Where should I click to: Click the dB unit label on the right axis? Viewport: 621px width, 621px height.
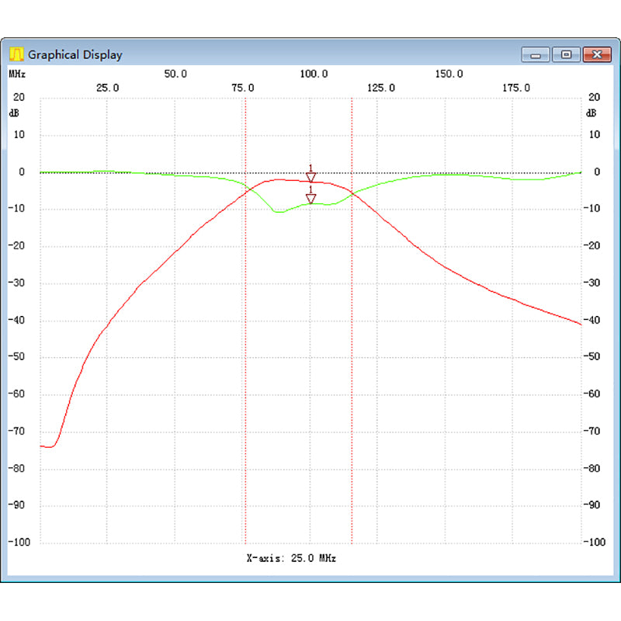(592, 113)
